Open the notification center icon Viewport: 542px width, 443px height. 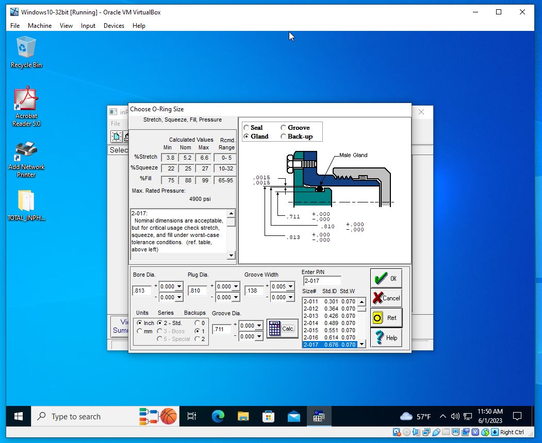point(517,416)
